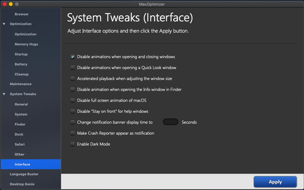Viewport: 304px width, 190px height.
Task: Check Change notification banner display time option
Action: [72, 122]
